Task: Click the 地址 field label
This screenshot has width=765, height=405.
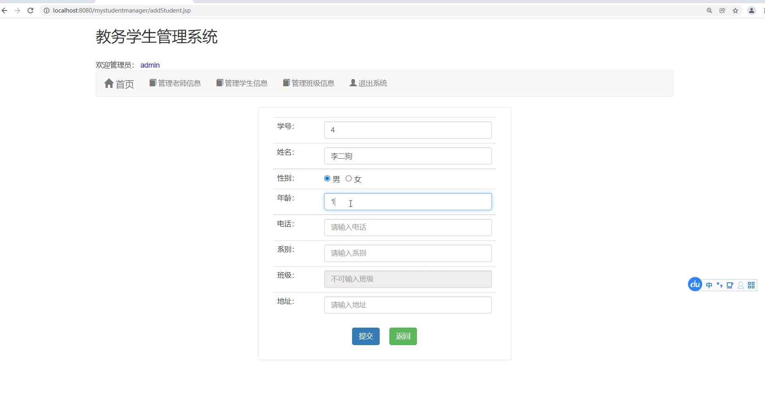Action: 286,301
